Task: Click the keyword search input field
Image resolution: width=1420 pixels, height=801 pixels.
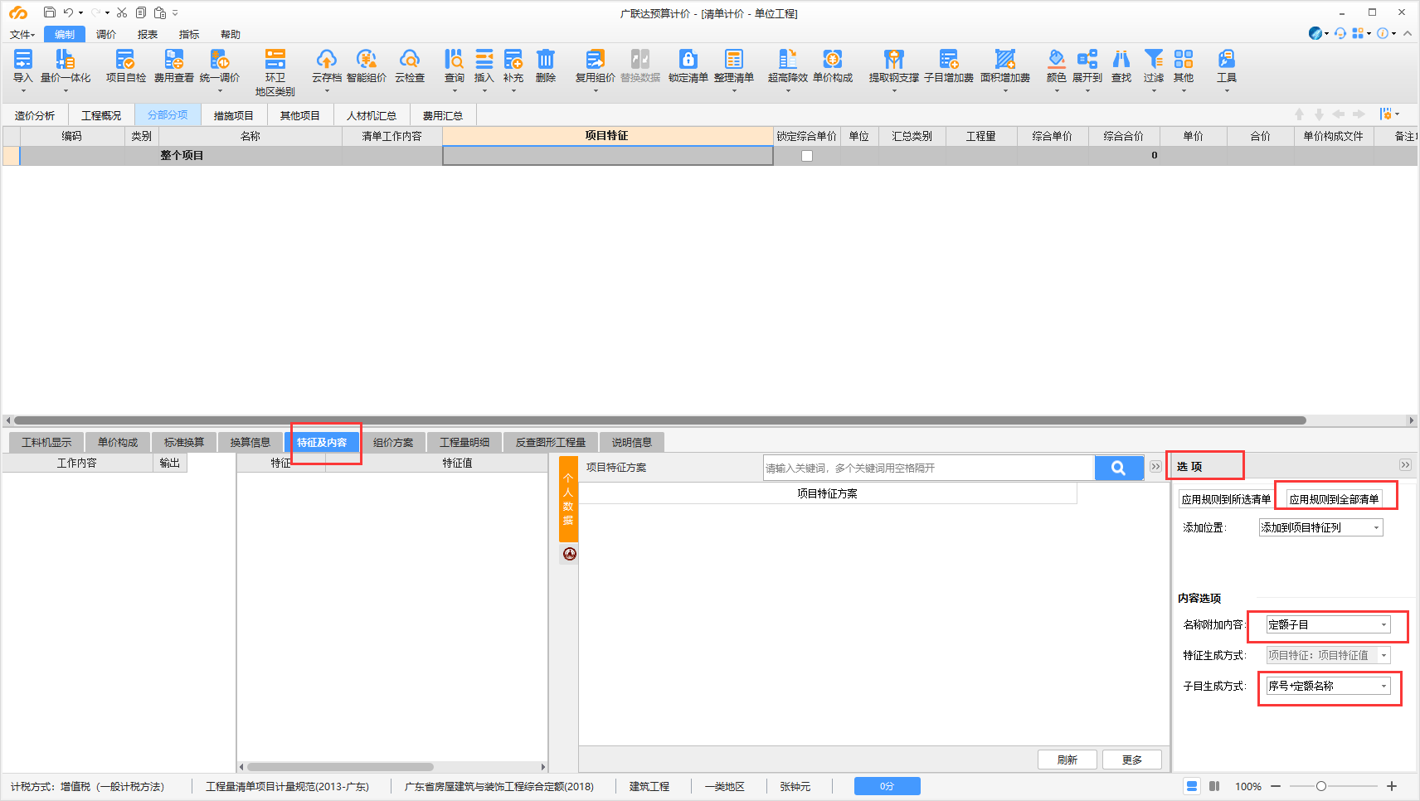Action: [929, 468]
